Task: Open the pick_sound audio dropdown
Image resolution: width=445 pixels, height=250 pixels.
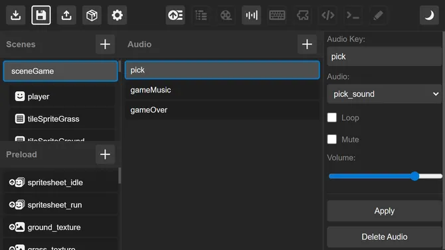Action: pyautogui.click(x=385, y=94)
